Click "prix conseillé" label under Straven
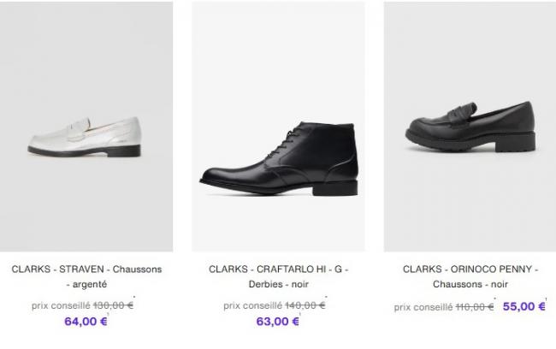This screenshot has width=556, height=349. 61,305
